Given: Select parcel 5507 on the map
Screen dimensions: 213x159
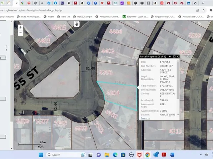Looking at the screenshot, I should tap(42, 121).
